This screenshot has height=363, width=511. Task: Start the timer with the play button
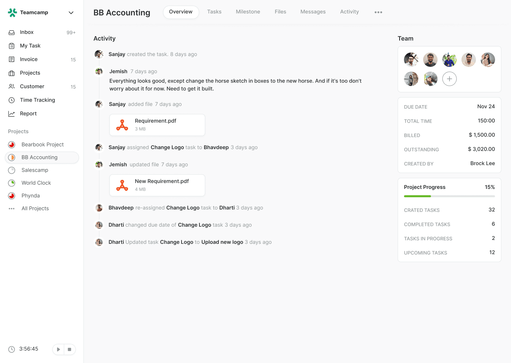[x=58, y=349]
